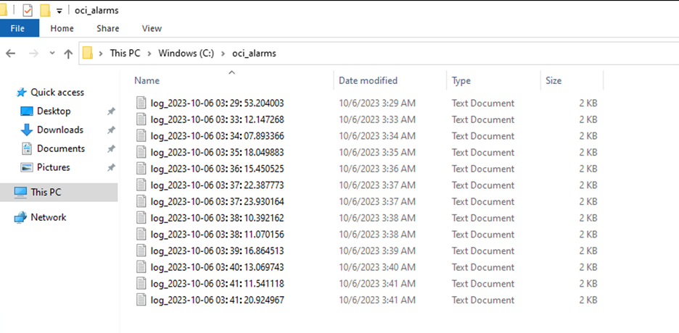
Task: Click the Quick access star icon
Action: coord(21,93)
